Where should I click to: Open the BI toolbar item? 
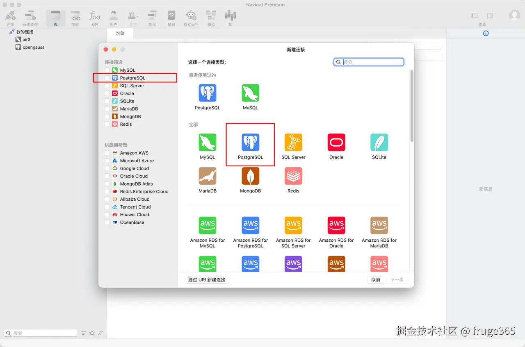click(x=231, y=18)
